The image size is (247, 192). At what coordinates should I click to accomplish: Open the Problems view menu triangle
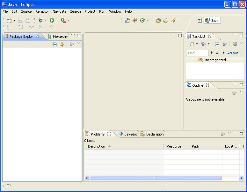point(229,133)
